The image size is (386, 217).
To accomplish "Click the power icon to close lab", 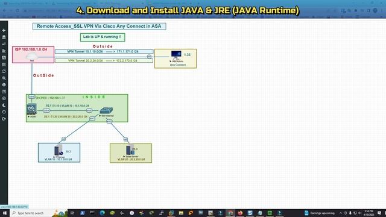I will click(4, 112).
